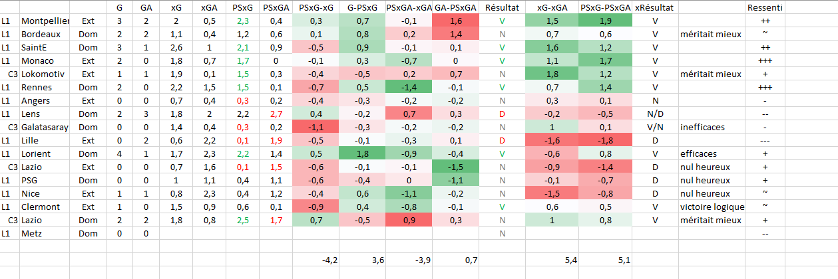Click the Ressenti column header

pyautogui.click(x=765, y=8)
